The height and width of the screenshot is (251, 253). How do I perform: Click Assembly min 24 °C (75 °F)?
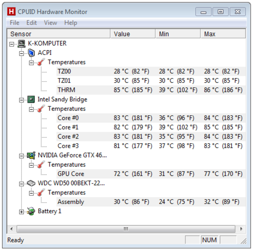176,202
